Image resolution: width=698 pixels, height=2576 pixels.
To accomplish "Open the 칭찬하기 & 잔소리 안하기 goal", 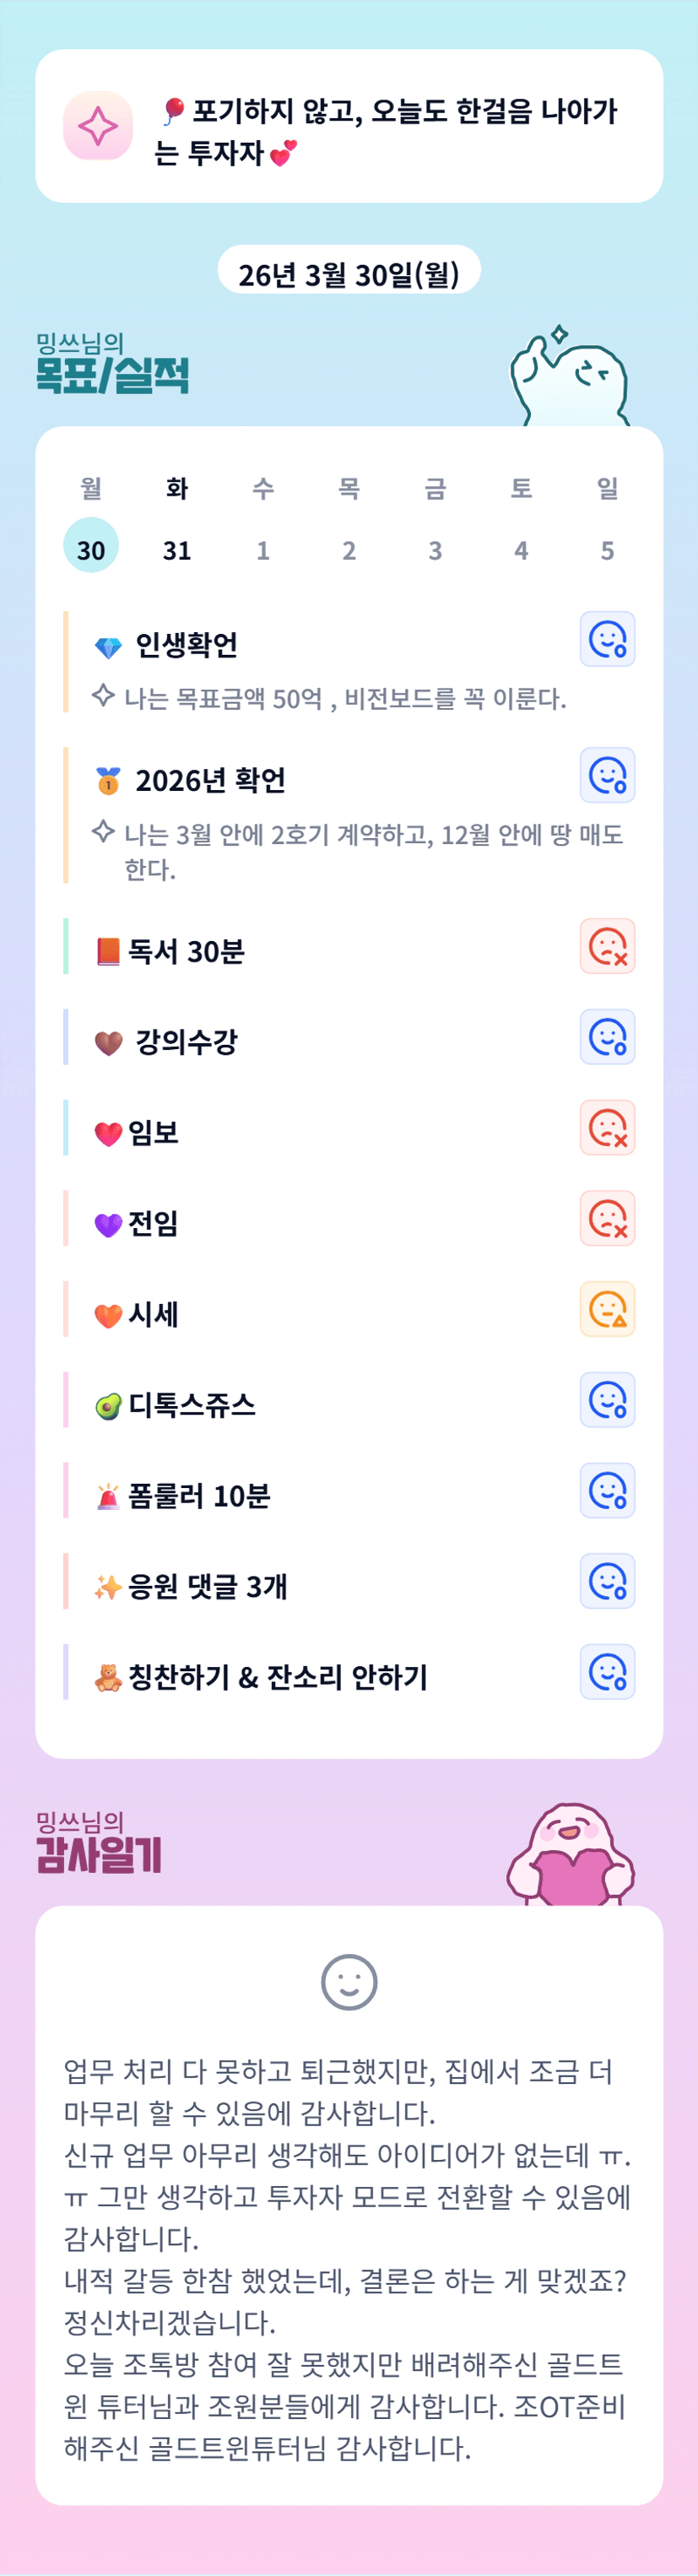I will [278, 1677].
